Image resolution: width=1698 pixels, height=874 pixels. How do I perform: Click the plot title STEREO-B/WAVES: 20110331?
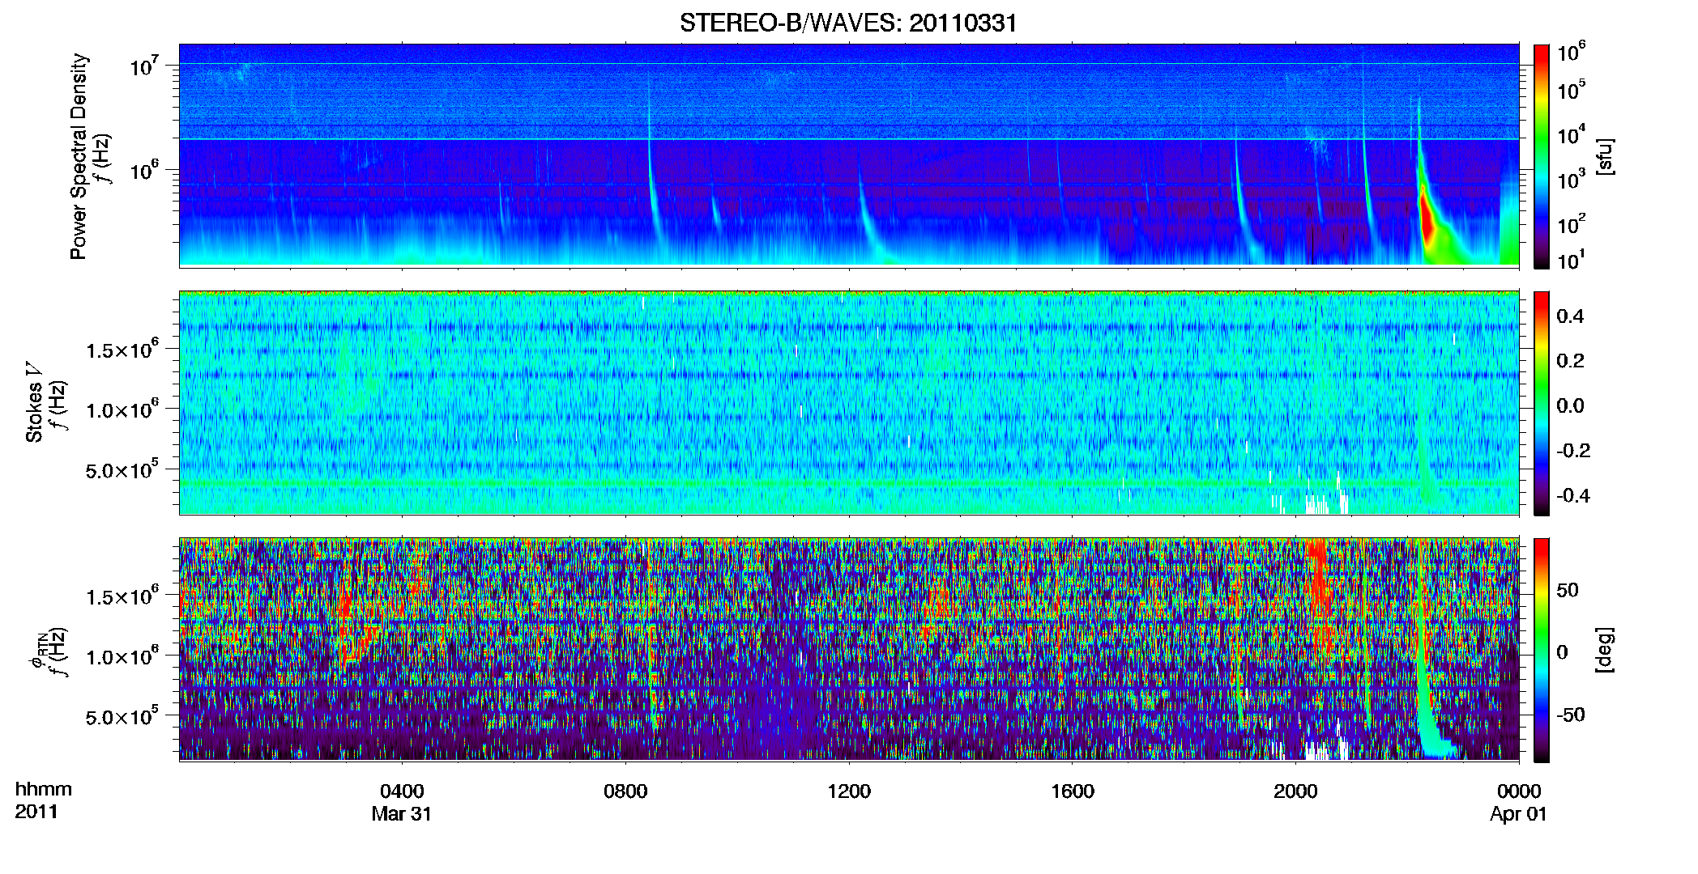848,23
